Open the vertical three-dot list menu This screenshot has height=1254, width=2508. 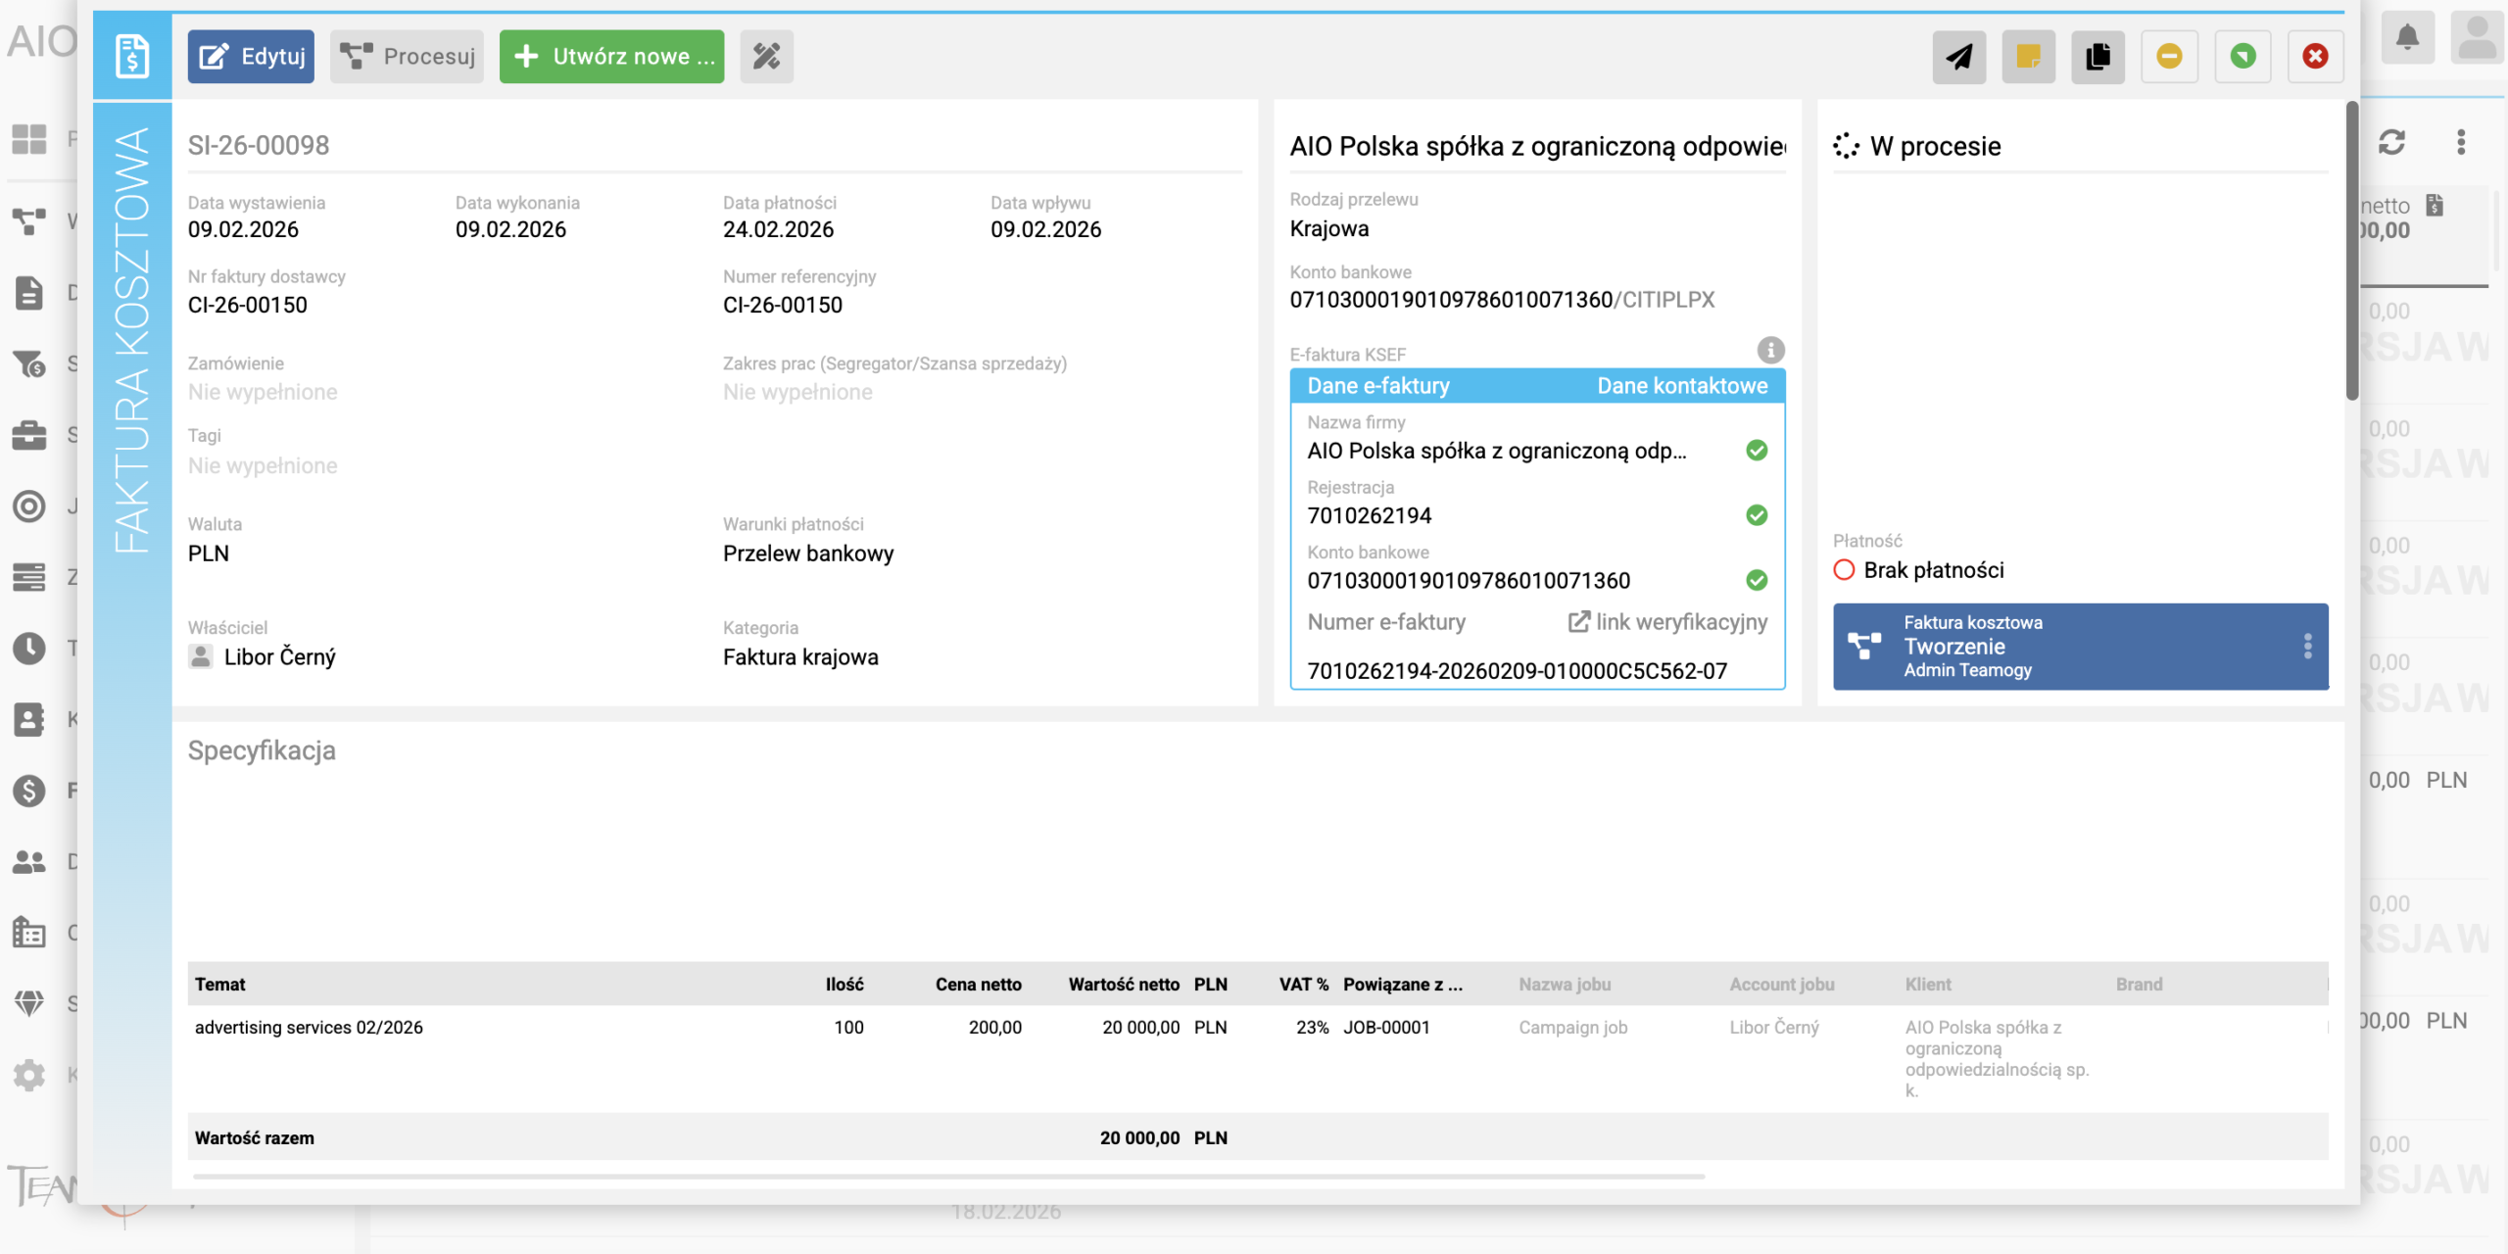pos(2460,143)
